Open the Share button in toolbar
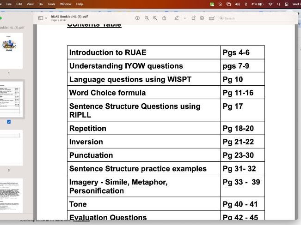 [x=164, y=18]
